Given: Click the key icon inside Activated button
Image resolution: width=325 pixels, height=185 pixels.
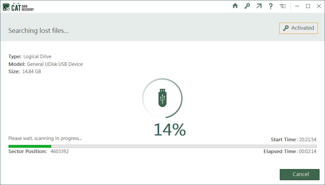Looking at the screenshot, I should (x=286, y=28).
